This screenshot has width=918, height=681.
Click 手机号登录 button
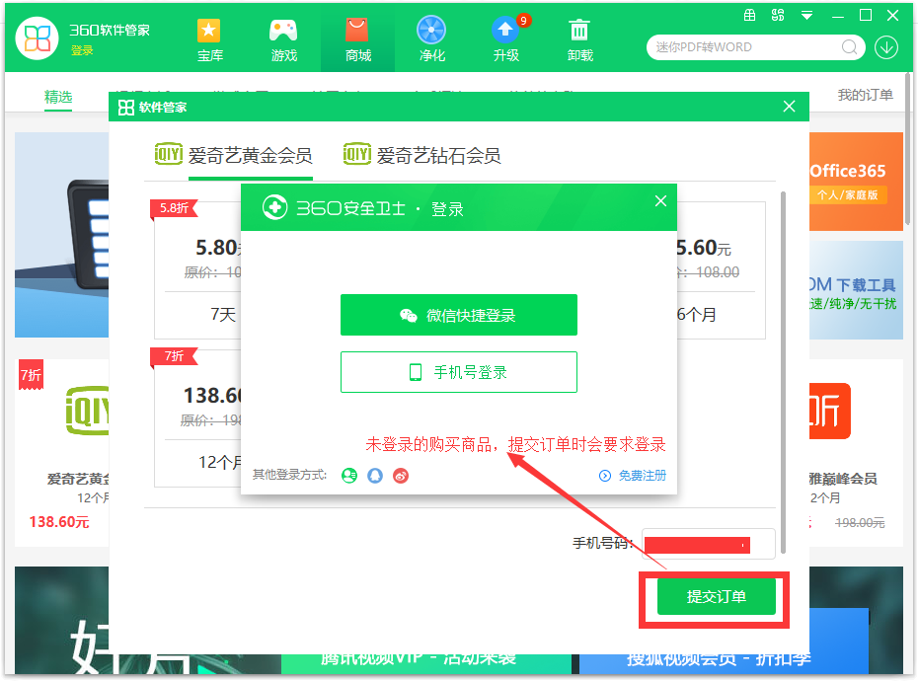coord(459,372)
